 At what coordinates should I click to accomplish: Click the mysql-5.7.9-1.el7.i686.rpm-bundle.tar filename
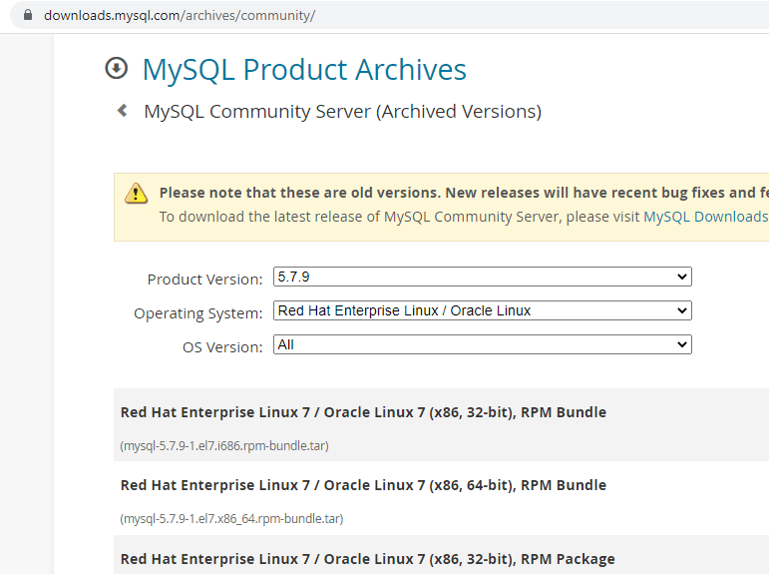tap(224, 446)
